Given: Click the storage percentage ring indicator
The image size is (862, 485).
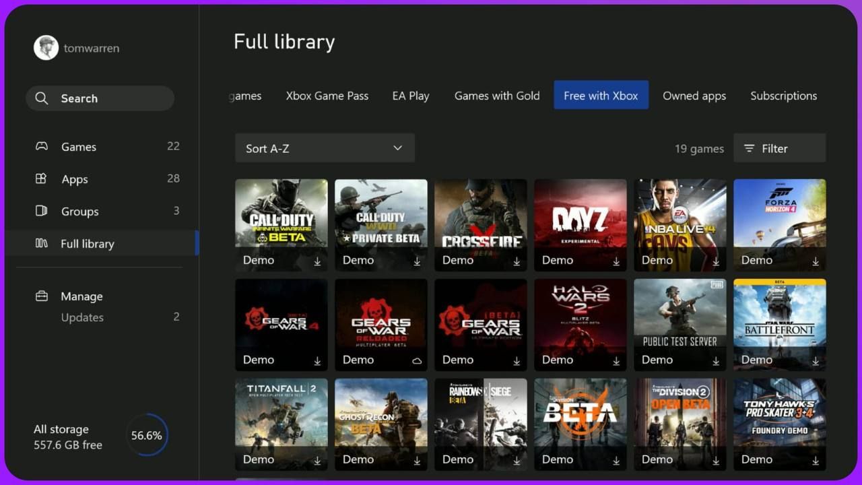Looking at the screenshot, I should [147, 435].
